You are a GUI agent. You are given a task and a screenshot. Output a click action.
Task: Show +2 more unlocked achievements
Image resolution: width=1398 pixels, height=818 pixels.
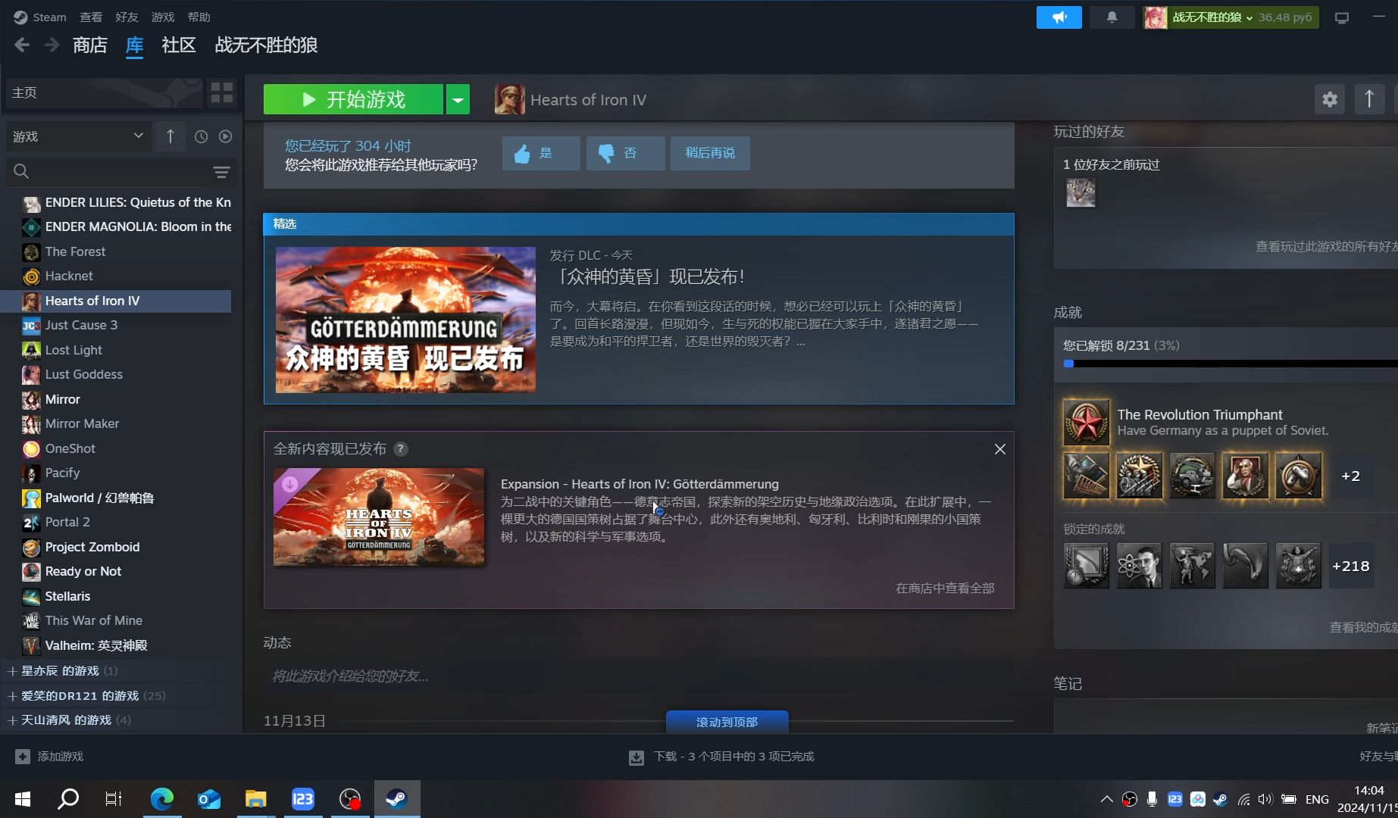1351,476
